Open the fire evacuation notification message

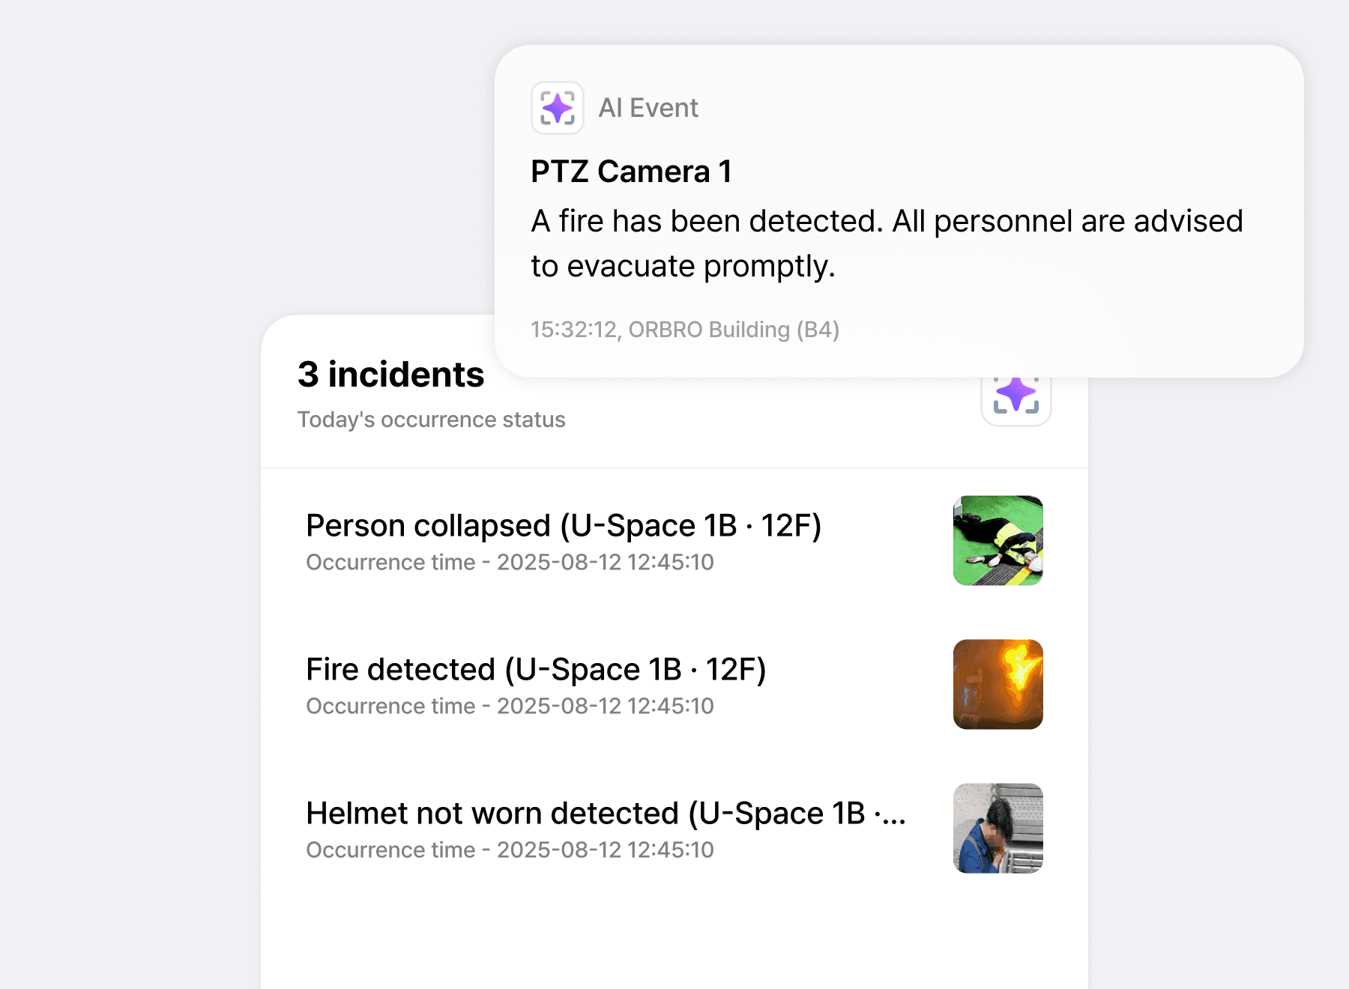(x=887, y=244)
